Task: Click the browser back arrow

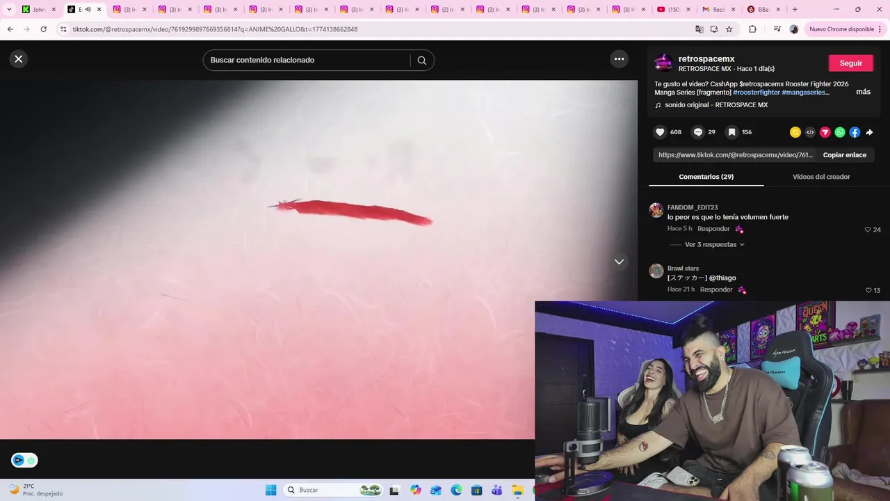Action: (10, 29)
